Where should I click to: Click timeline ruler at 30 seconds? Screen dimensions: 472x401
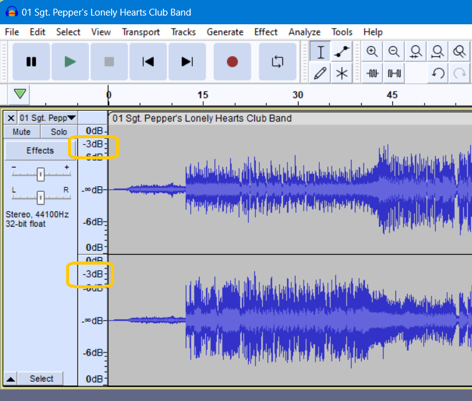pyautogui.click(x=298, y=95)
